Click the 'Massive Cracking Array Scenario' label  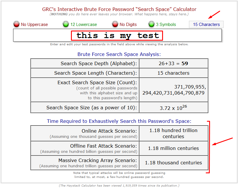[98, 160]
